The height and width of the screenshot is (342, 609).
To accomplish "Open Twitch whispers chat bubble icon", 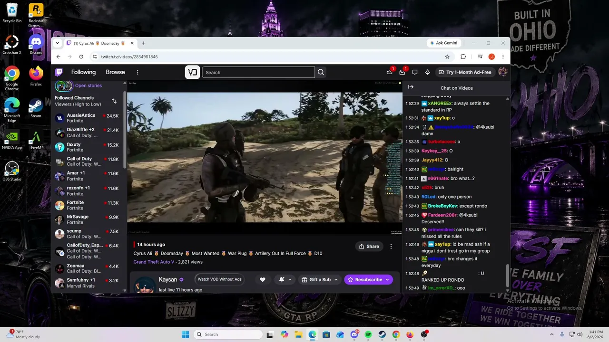I will click(x=415, y=72).
